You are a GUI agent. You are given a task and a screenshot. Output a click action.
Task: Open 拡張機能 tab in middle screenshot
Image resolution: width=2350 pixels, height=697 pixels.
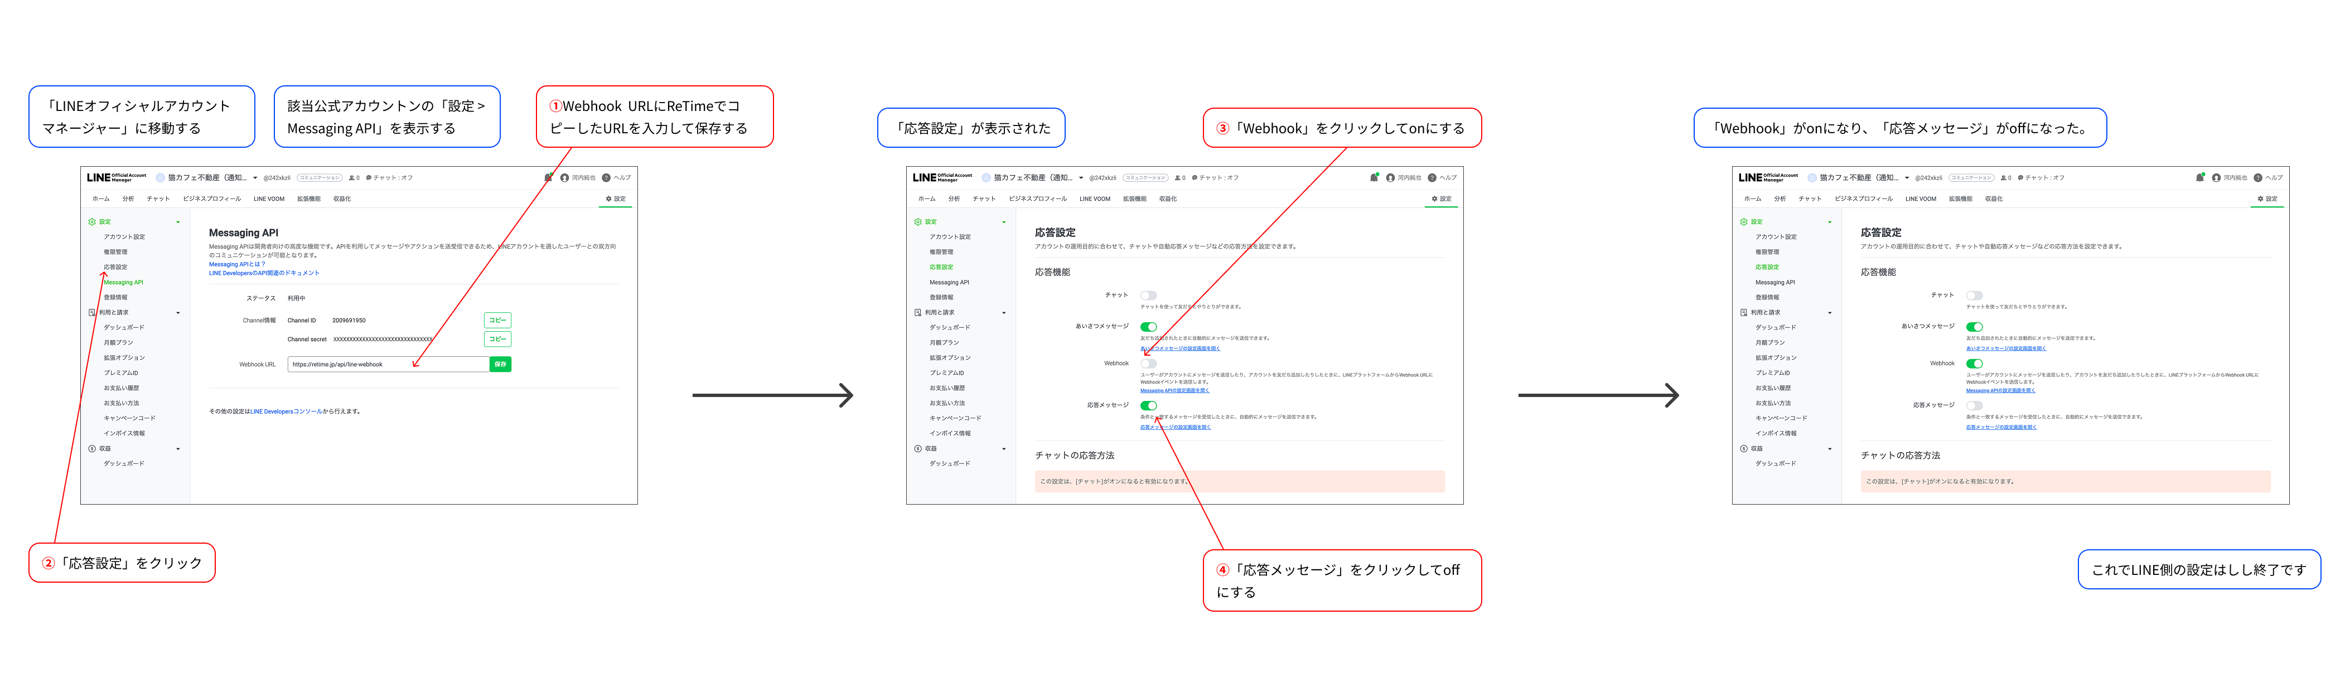1134,199
